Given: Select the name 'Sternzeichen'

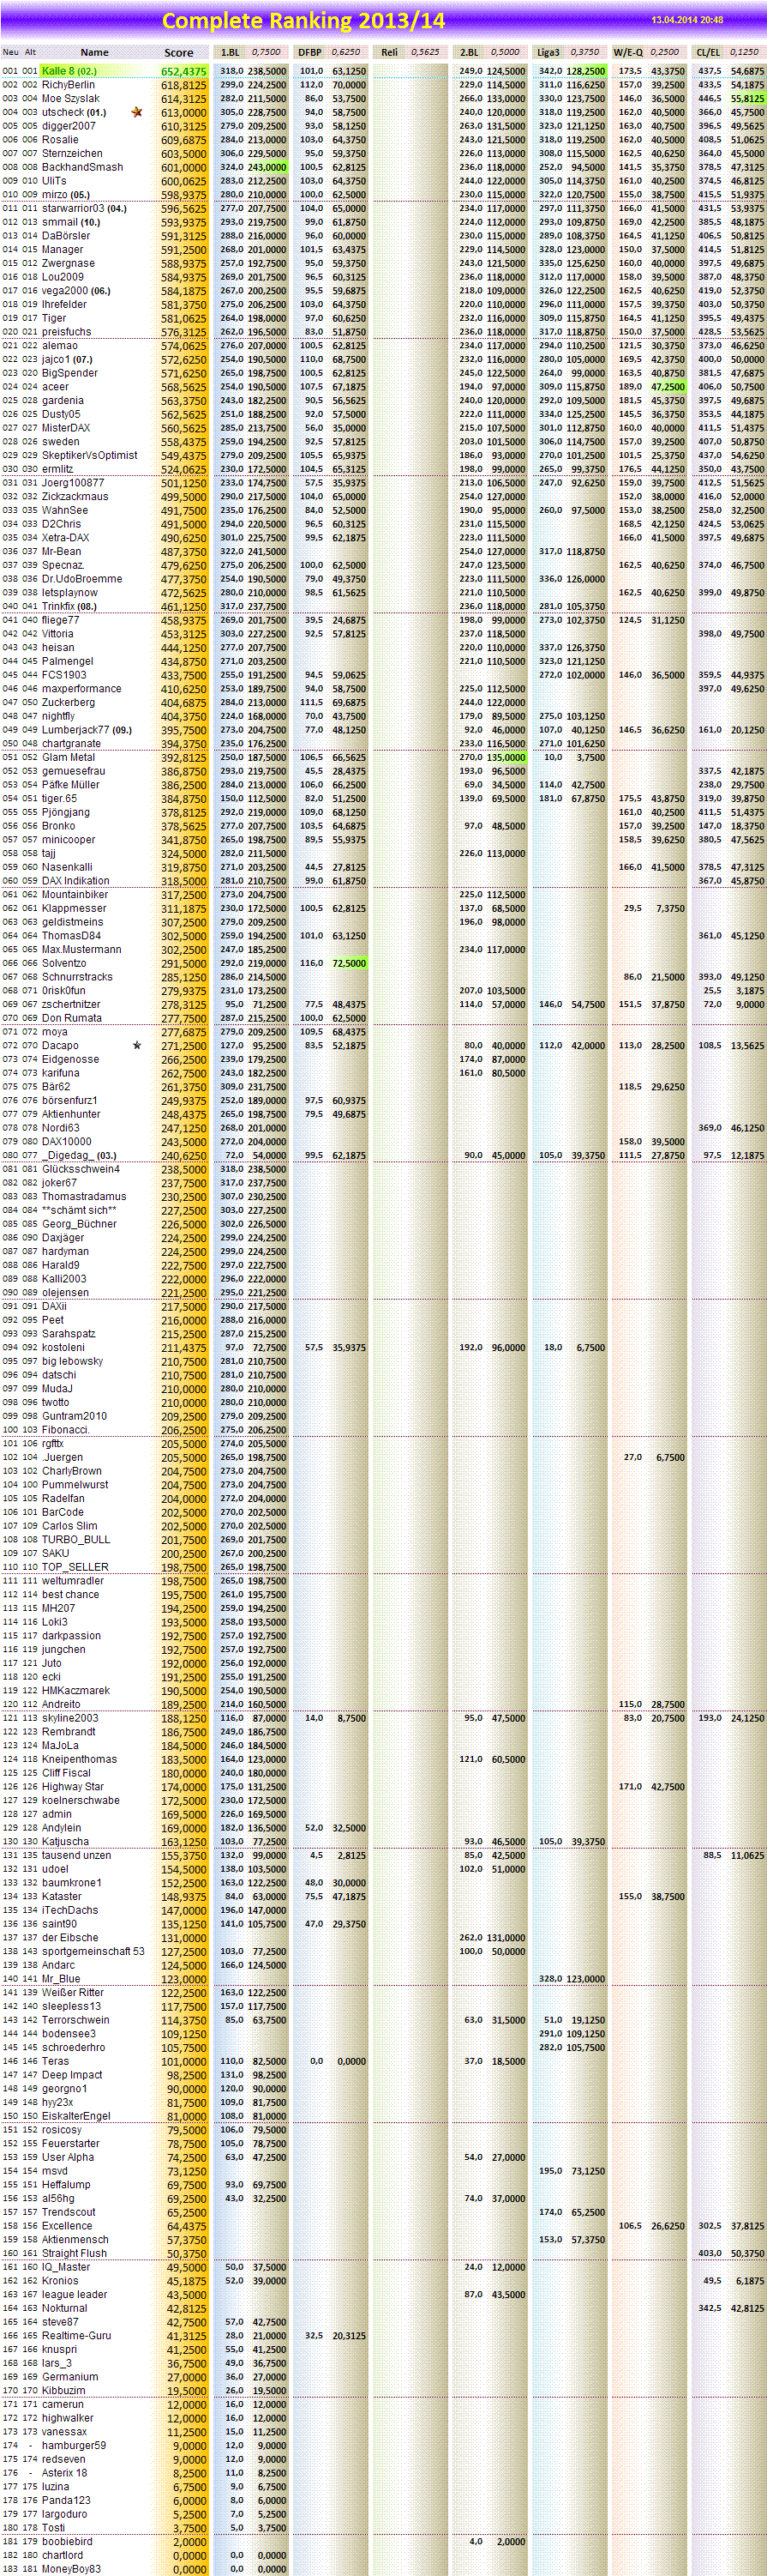Looking at the screenshot, I should tap(72, 154).
